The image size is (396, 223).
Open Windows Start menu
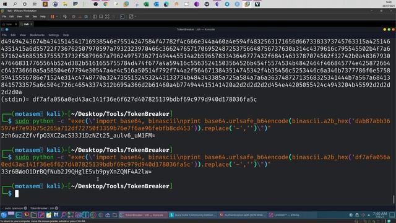click(5, 4)
